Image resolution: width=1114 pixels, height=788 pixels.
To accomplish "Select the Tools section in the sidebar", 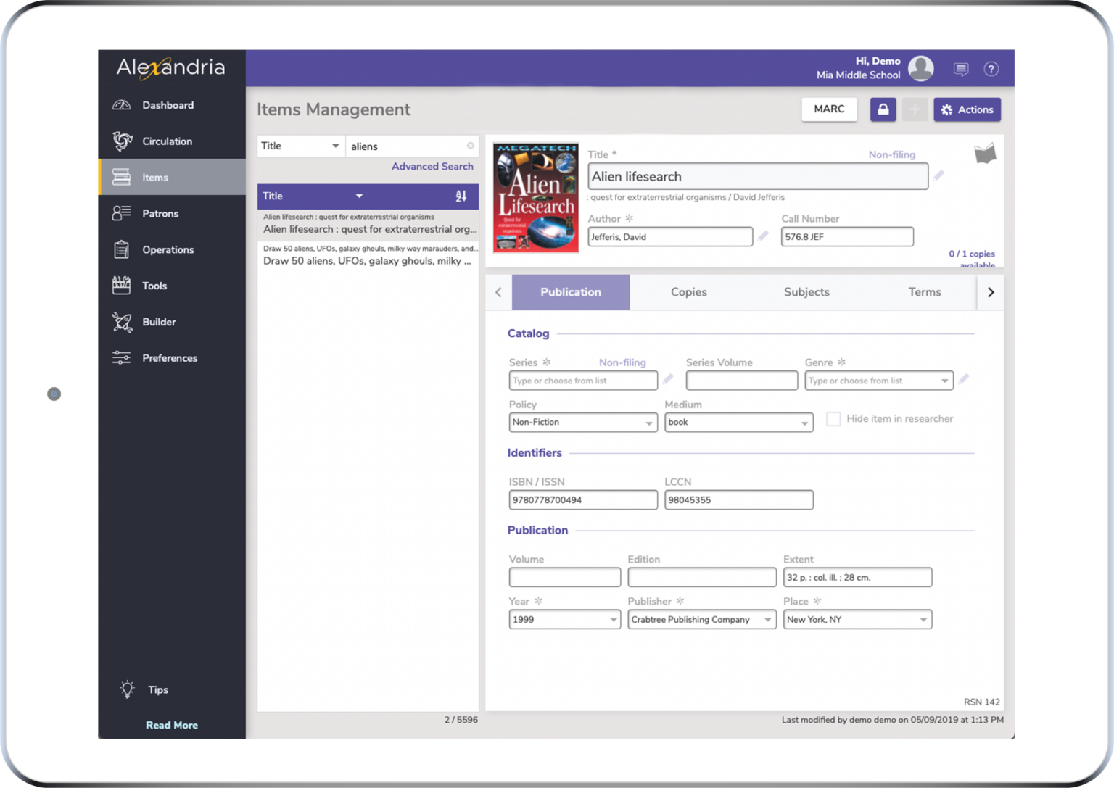I will 154,285.
